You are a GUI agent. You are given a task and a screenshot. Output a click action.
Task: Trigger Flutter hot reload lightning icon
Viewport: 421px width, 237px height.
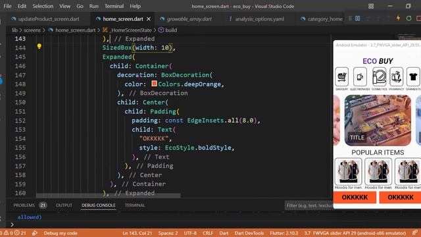398,18
